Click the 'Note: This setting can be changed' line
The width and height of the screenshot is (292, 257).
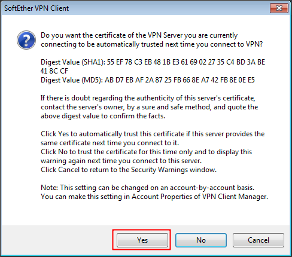tap(147, 188)
